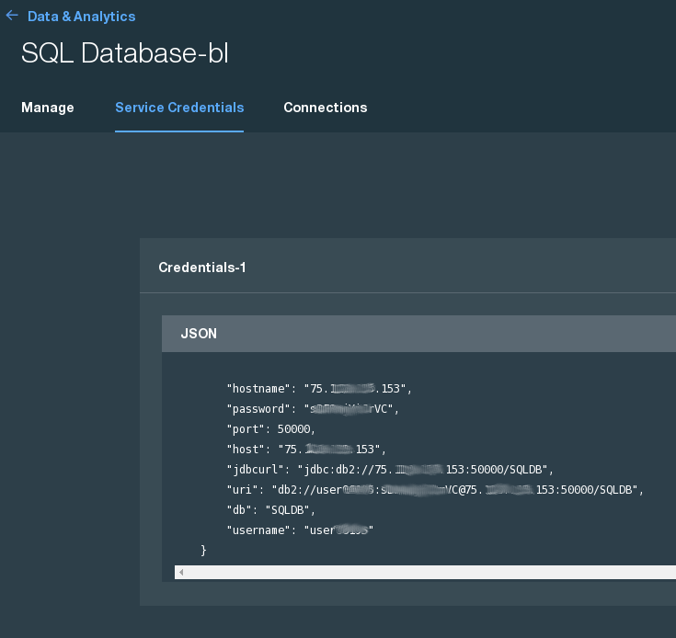The width and height of the screenshot is (676, 638).
Task: Click the "uri" db2 connection line
Action: (x=435, y=490)
